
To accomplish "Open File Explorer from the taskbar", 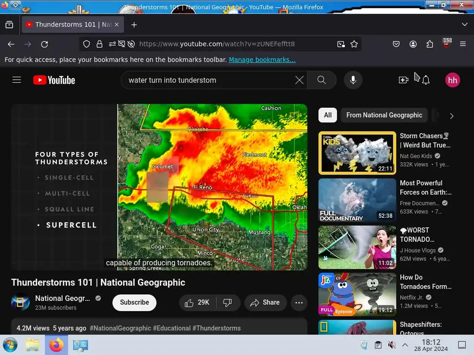I will coord(32,345).
